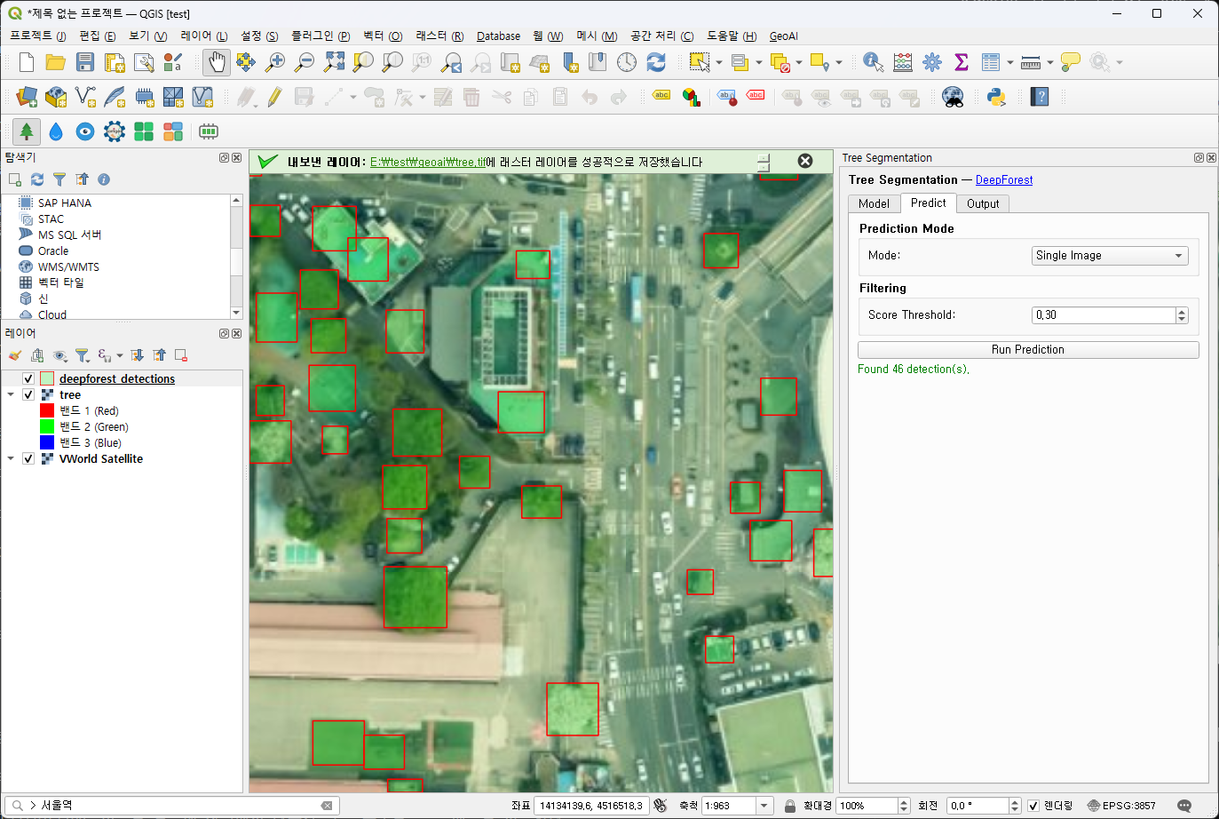
Task: Collapse the tree layer in layers panel
Action: click(11, 394)
